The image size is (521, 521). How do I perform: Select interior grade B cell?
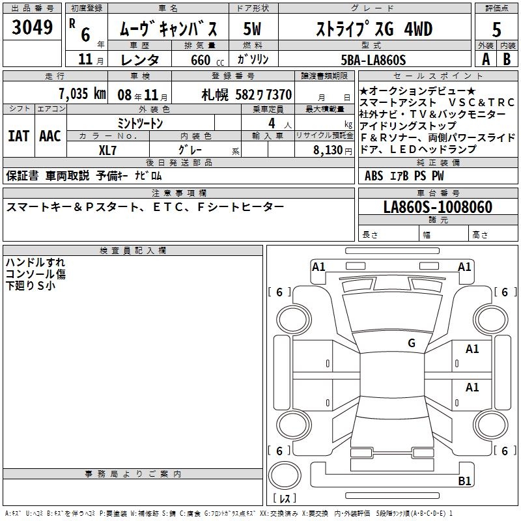point(507,59)
